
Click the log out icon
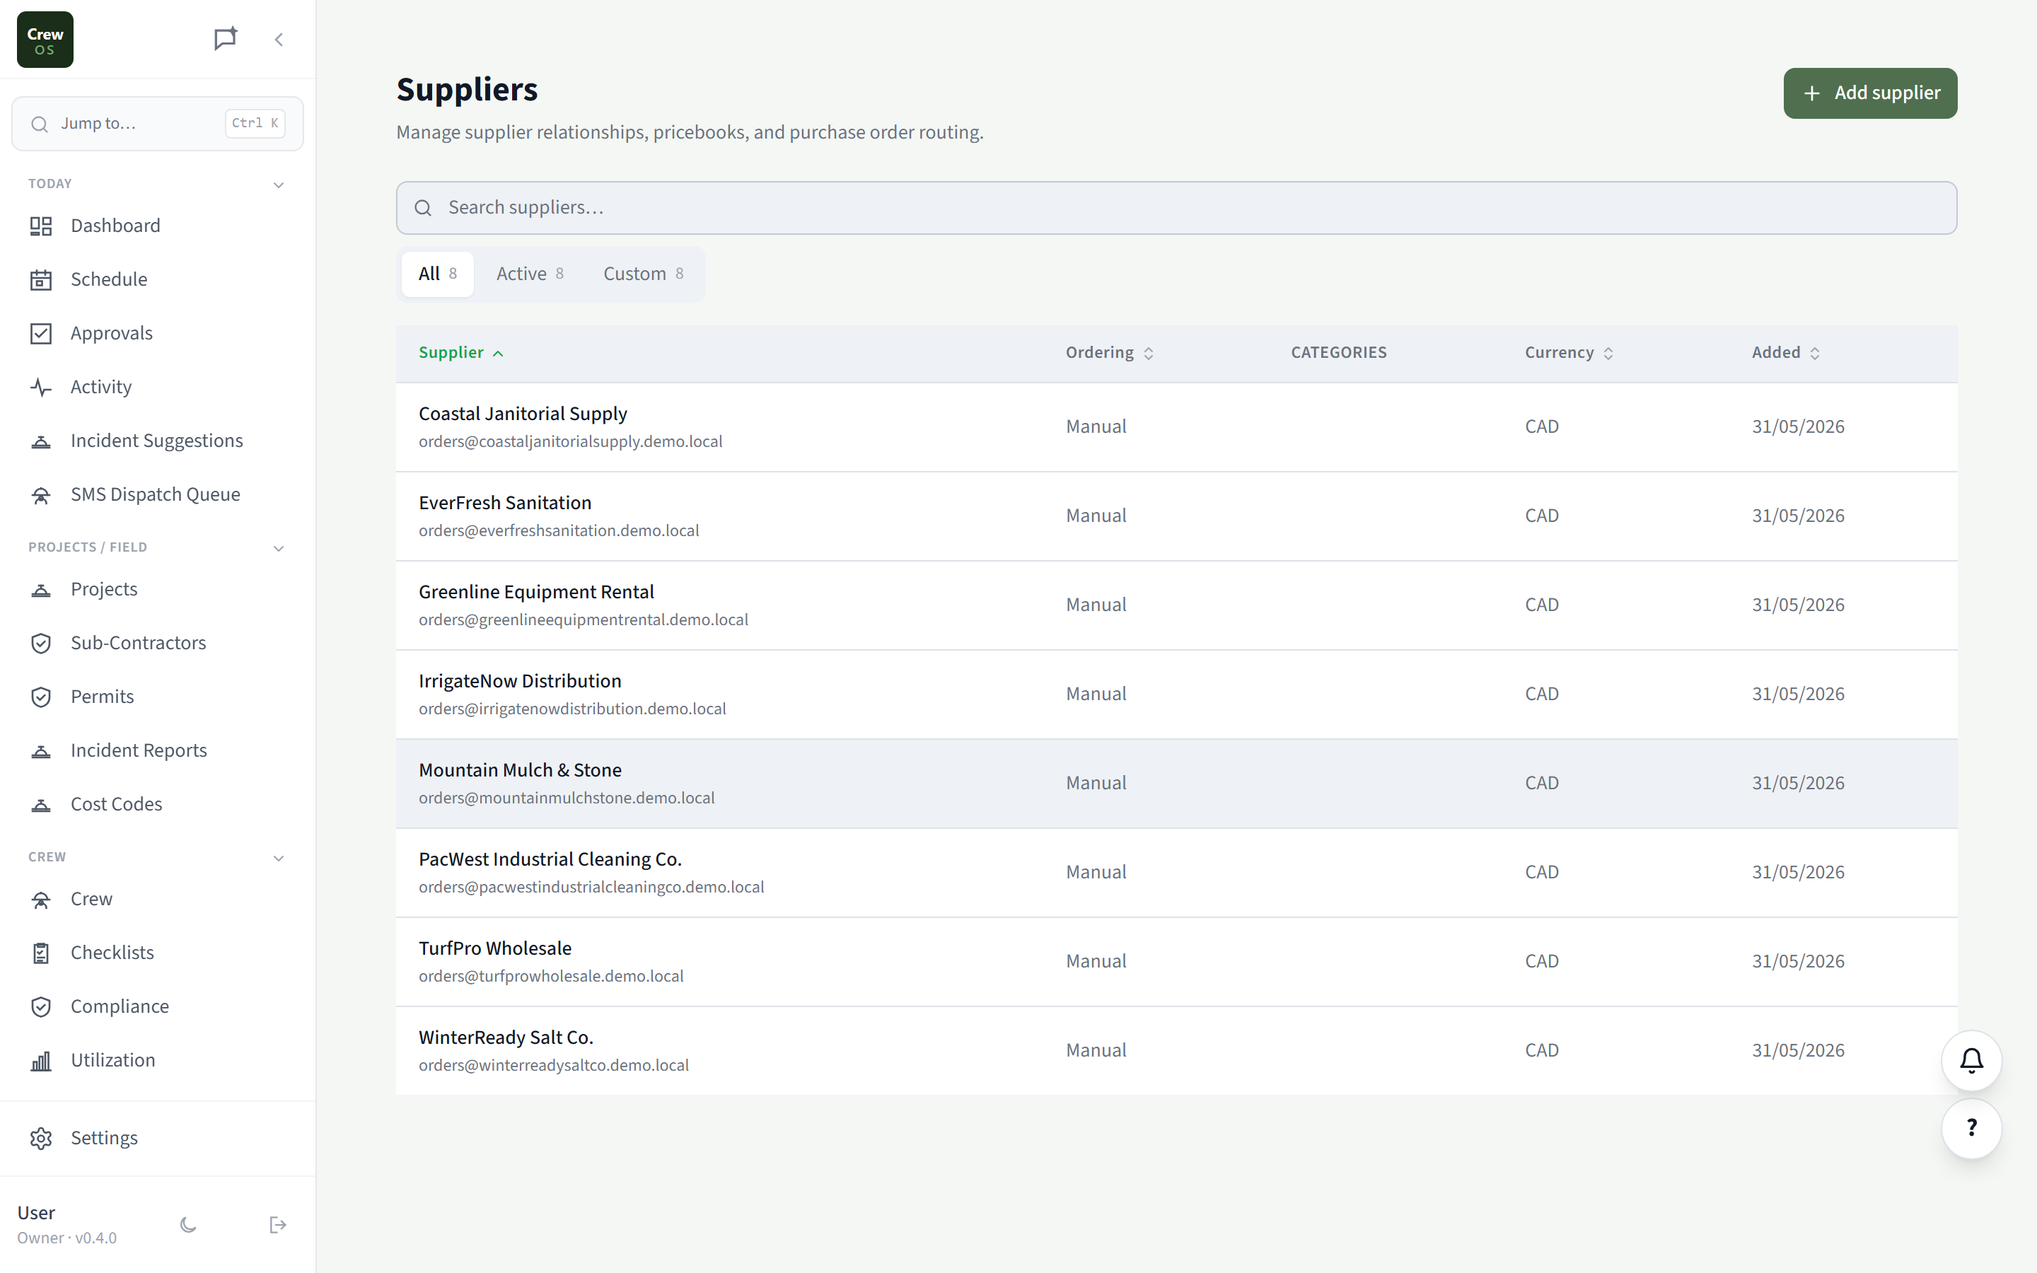(278, 1225)
